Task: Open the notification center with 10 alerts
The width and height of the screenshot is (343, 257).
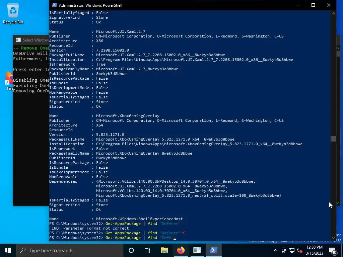Action: tap(333, 251)
